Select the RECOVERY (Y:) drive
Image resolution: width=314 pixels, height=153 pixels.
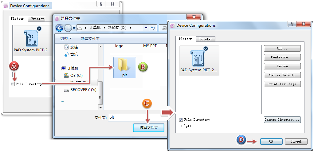(83, 90)
